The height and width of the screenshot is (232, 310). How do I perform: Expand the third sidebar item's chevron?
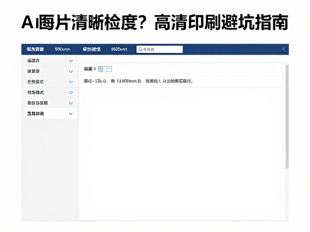click(71, 82)
